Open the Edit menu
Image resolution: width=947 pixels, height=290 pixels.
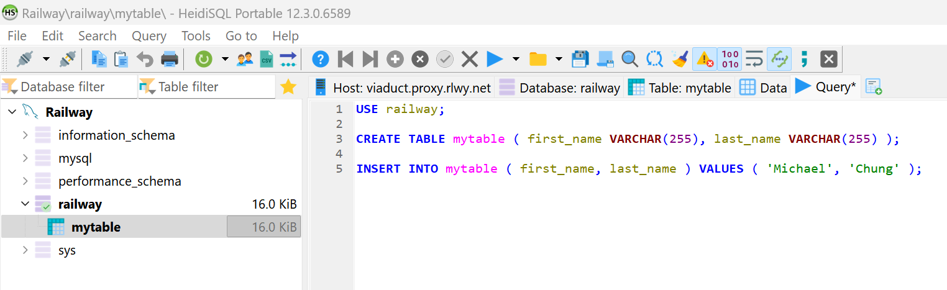53,36
